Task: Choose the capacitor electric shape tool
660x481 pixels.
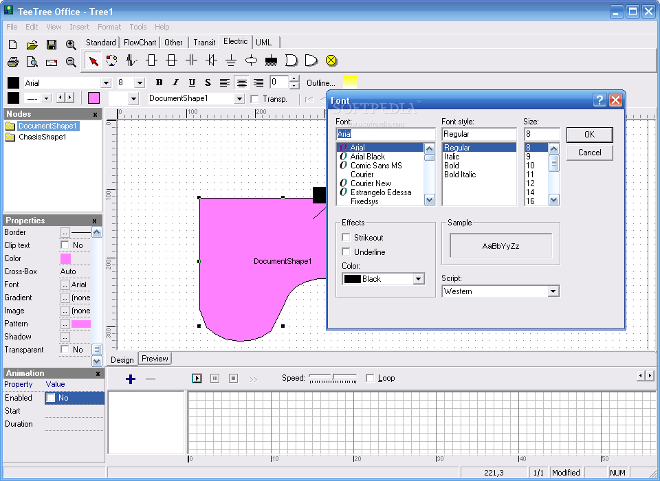Action: pos(191,60)
